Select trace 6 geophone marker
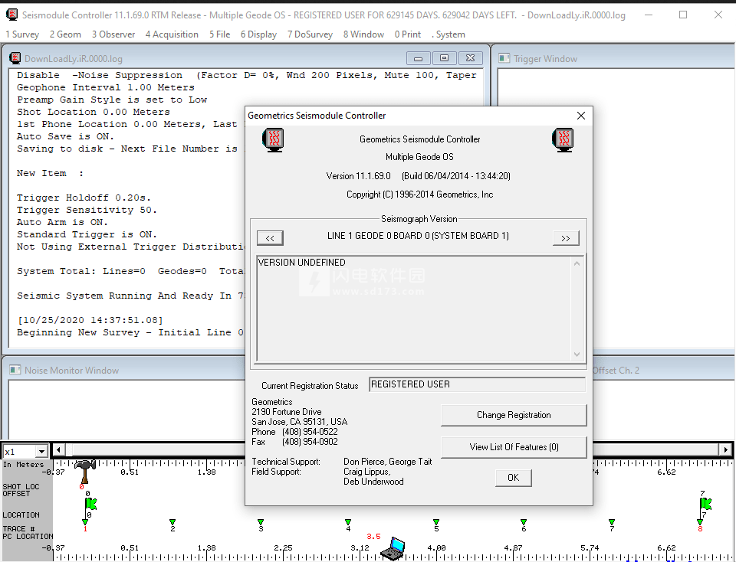The image size is (736, 562). (x=524, y=521)
